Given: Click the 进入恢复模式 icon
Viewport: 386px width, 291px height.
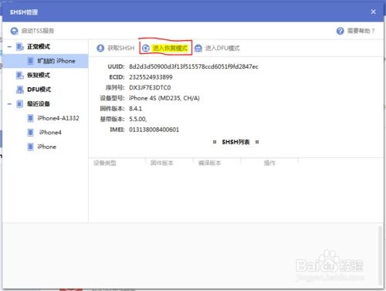Looking at the screenshot, I should tap(146, 48).
